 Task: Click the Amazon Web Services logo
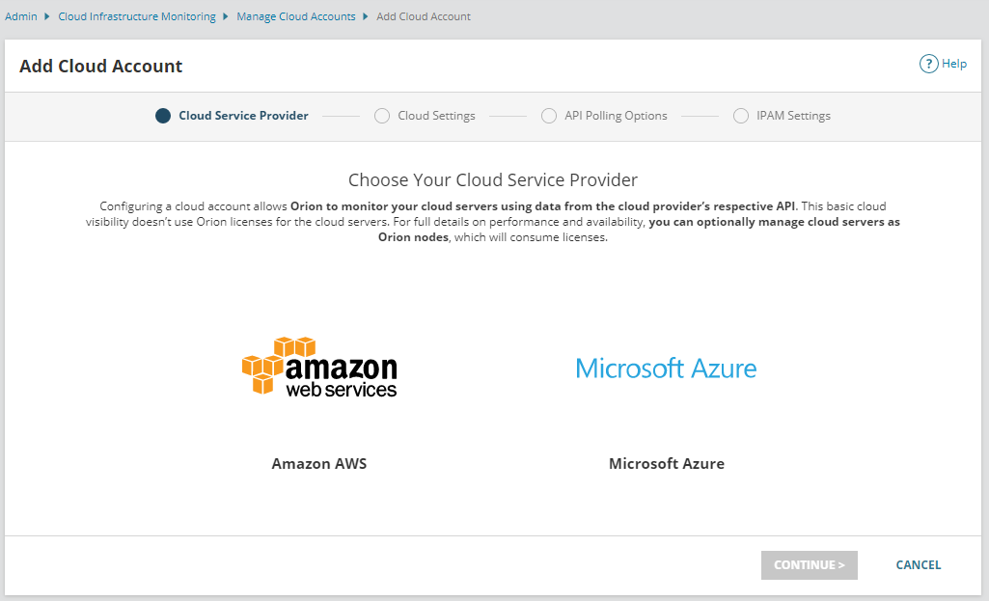click(x=319, y=368)
